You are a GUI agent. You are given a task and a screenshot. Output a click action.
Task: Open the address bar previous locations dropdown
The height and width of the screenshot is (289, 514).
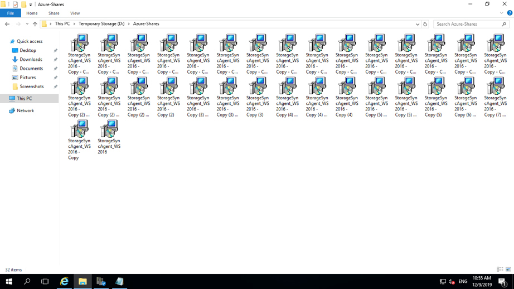pos(418,24)
